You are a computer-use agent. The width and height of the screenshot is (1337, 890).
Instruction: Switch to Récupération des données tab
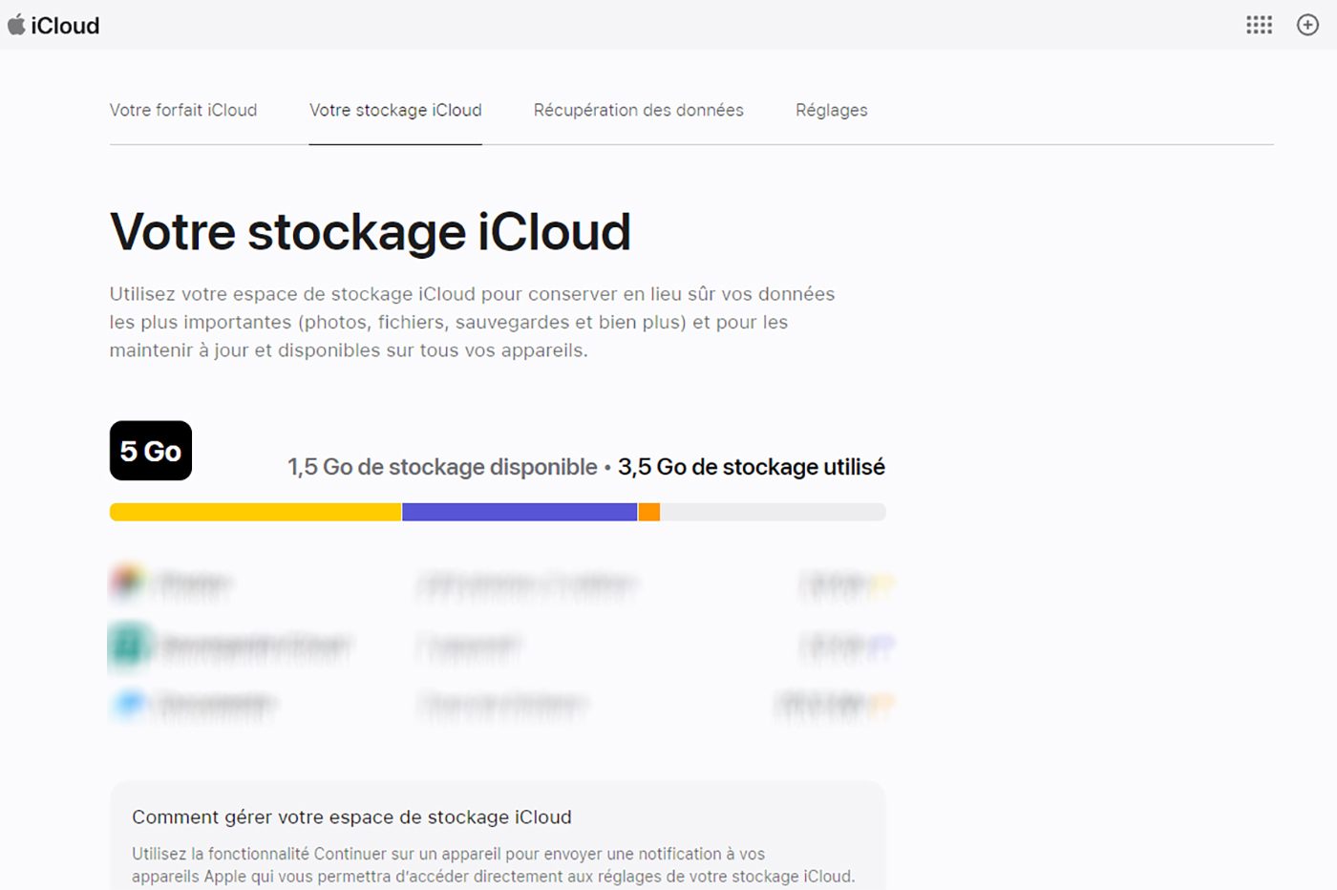click(638, 110)
